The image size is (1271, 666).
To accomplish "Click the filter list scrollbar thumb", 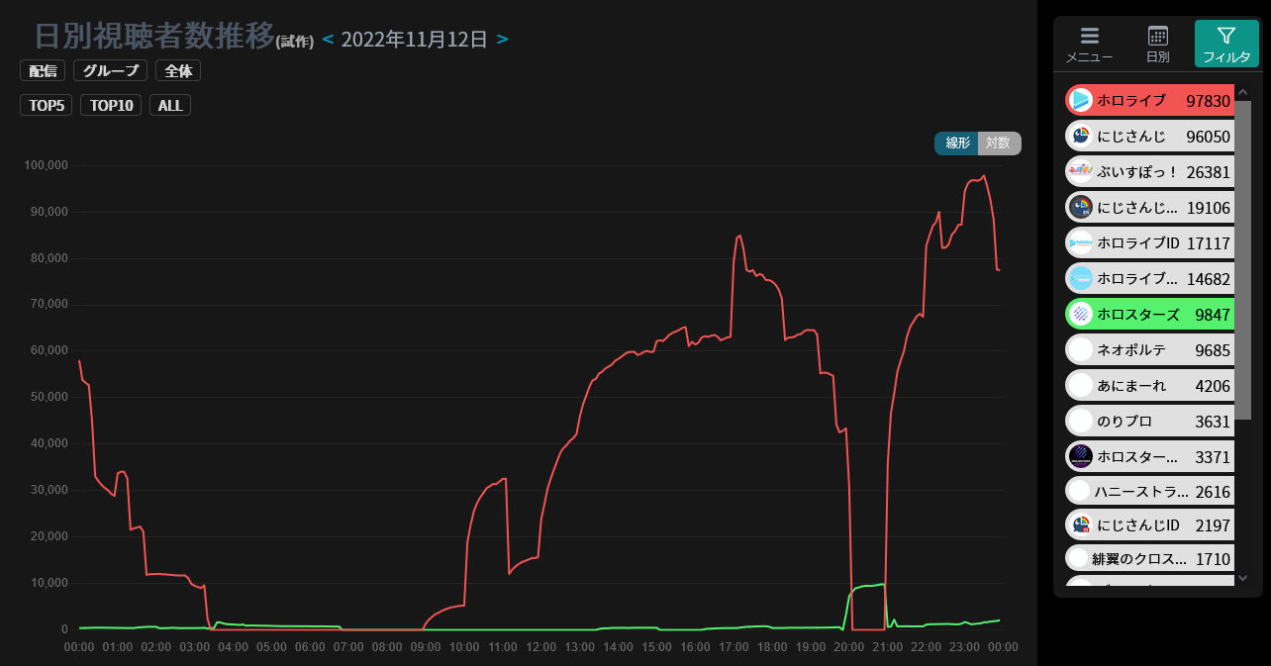I will [x=1243, y=259].
